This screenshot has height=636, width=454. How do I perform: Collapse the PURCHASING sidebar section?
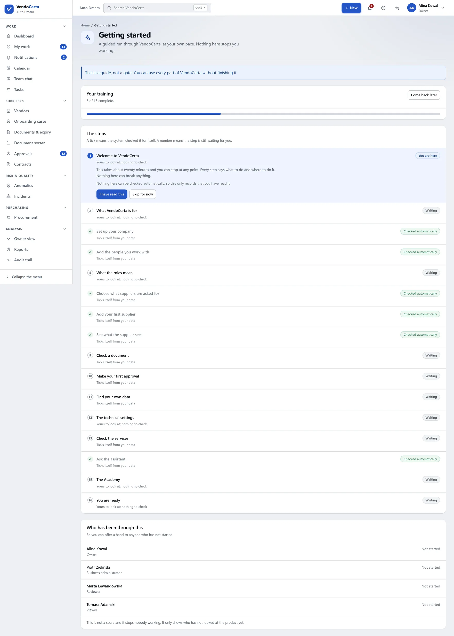pos(64,208)
